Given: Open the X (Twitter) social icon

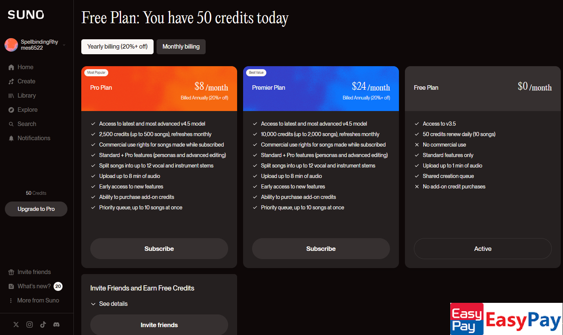Looking at the screenshot, I should click(x=16, y=325).
